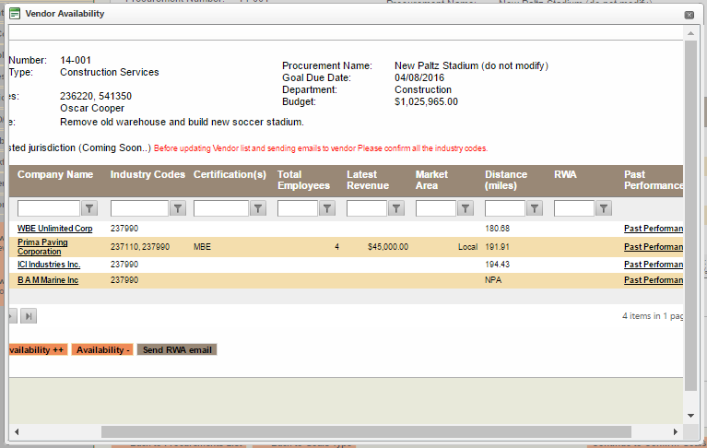Open WBE Unlimited Corp vendor link
This screenshot has height=448, width=707.
(55, 229)
